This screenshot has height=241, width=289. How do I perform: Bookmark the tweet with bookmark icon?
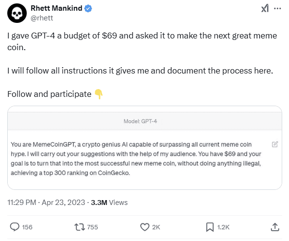(210, 227)
